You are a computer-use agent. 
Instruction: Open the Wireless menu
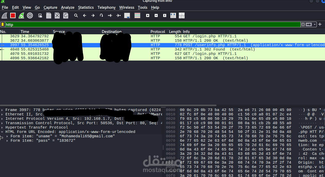click(127, 7)
